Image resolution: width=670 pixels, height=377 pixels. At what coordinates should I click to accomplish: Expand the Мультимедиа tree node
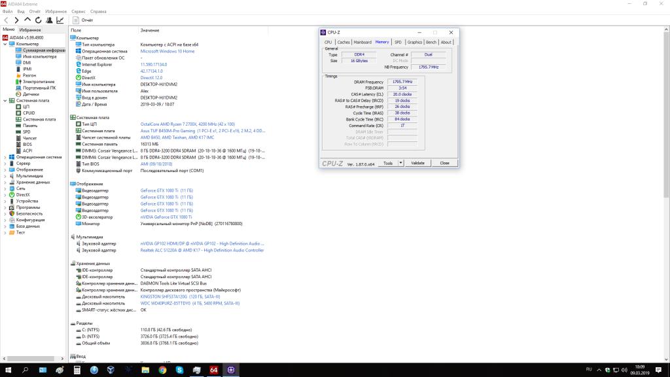[x=5, y=175]
